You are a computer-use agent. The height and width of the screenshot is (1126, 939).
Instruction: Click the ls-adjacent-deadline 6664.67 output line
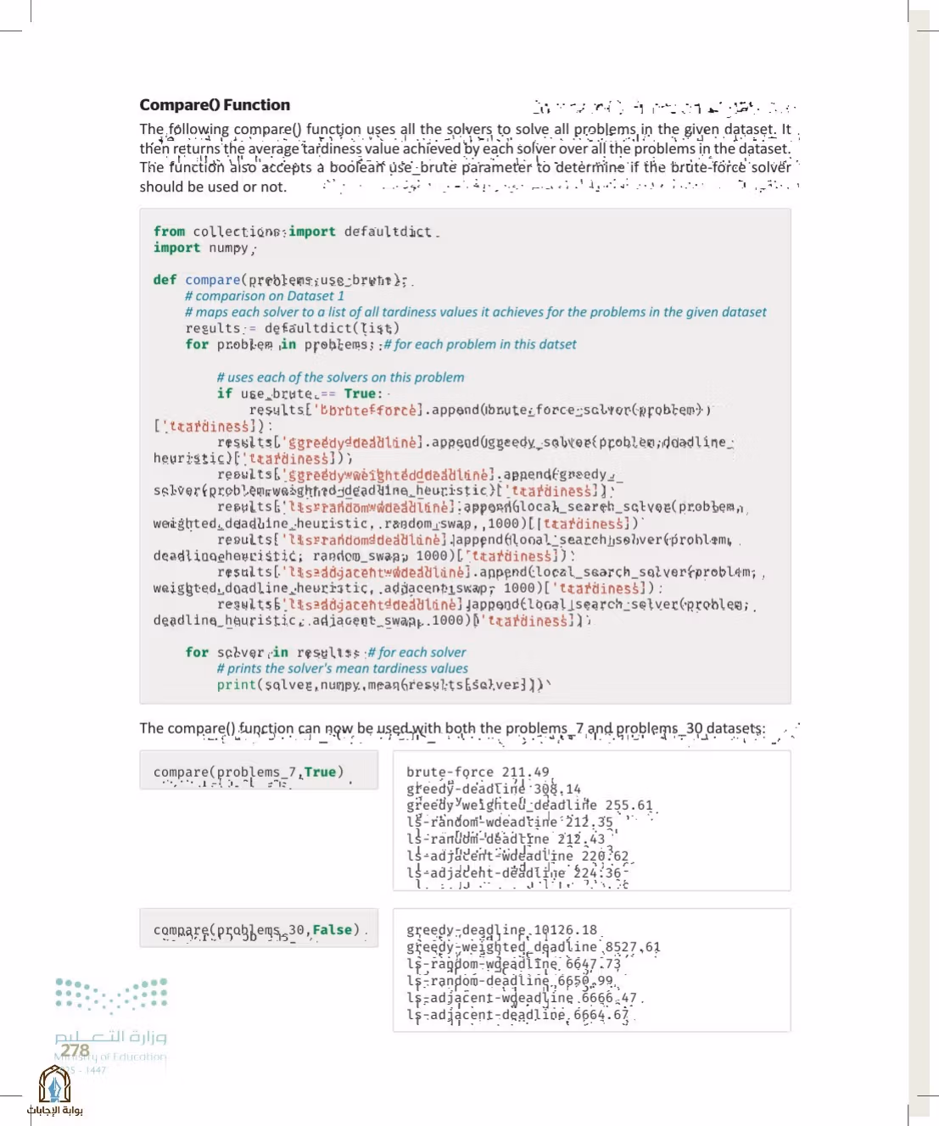(x=517, y=1015)
